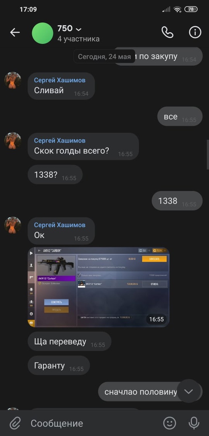
Task: Tap sender name above Скок голды всего
Action: (x=60, y=141)
